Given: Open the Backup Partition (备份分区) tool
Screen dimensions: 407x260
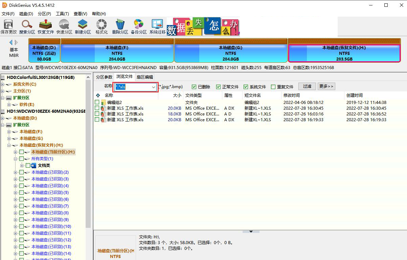Looking at the screenshot, I should [139, 27].
